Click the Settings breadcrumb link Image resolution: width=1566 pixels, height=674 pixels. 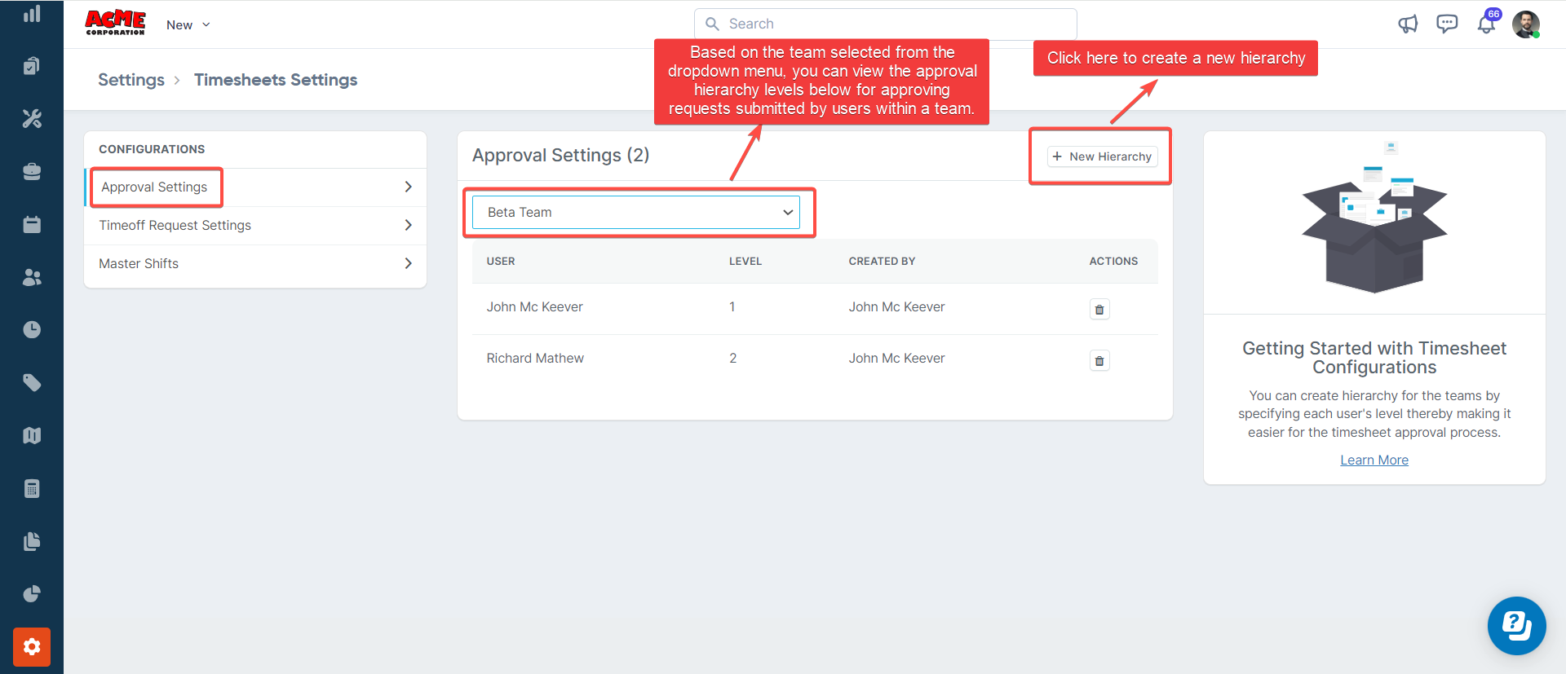coord(131,80)
